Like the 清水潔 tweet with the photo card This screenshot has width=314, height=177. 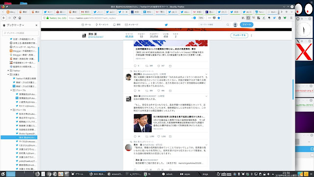(x=158, y=137)
